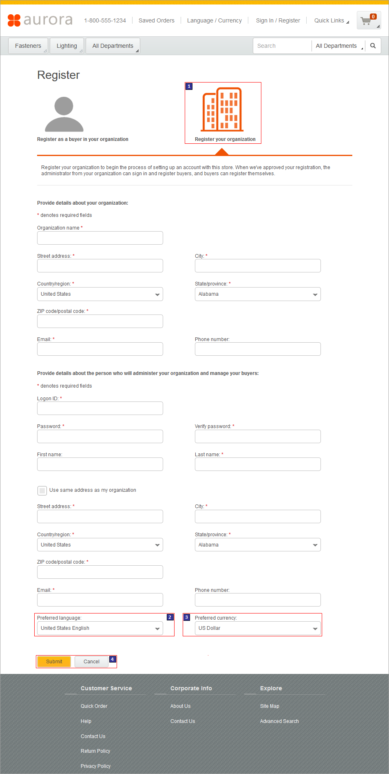The image size is (389, 774).
Task: Click the Register your organization building icon
Action: (223, 109)
